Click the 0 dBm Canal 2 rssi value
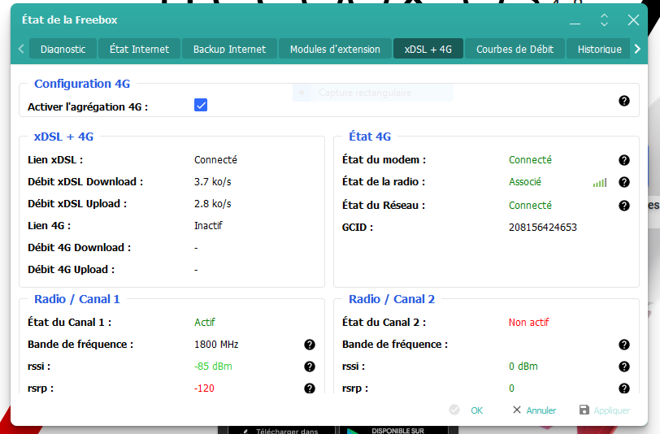The width and height of the screenshot is (660, 434). (x=523, y=367)
